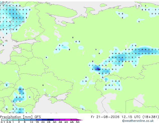Image resolution: width=159 pixels, height=123 pixels.
Task: Select legend swatch between 40 and 45
Action: 68,120
